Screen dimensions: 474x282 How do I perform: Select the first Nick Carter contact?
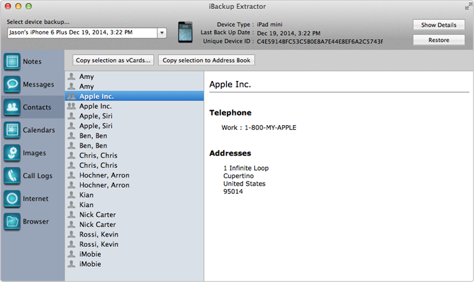[x=134, y=215]
